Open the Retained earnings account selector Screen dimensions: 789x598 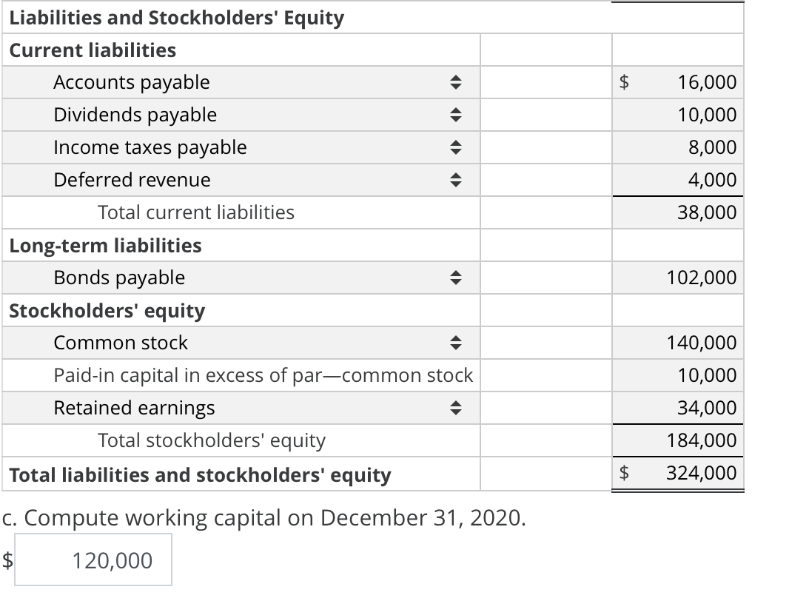click(457, 408)
